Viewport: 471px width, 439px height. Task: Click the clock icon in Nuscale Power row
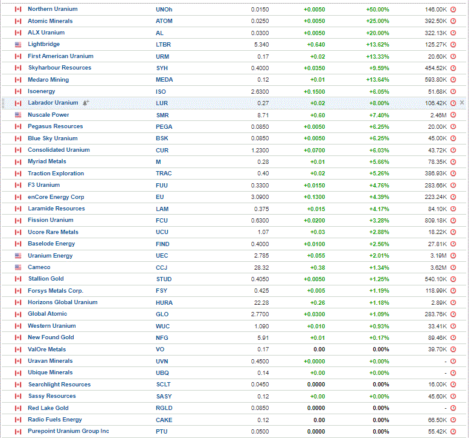[x=453, y=115]
